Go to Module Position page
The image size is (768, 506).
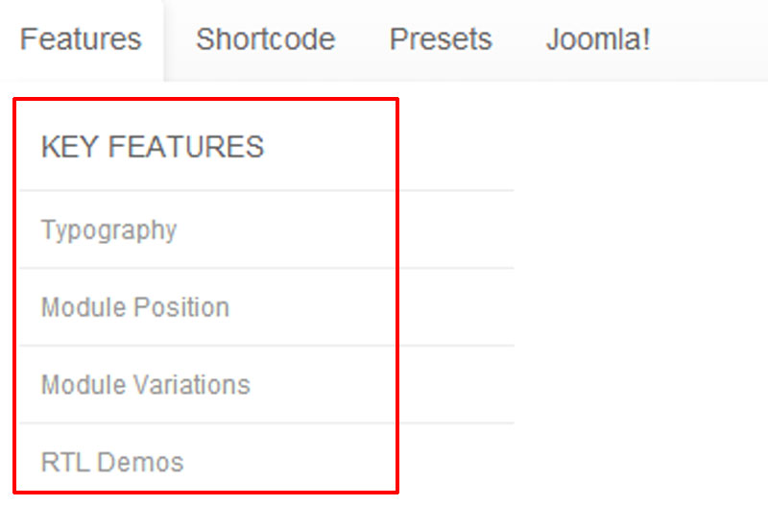tap(134, 307)
